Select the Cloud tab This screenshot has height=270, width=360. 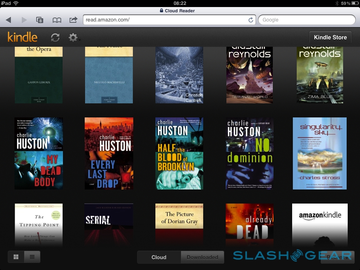(159, 257)
